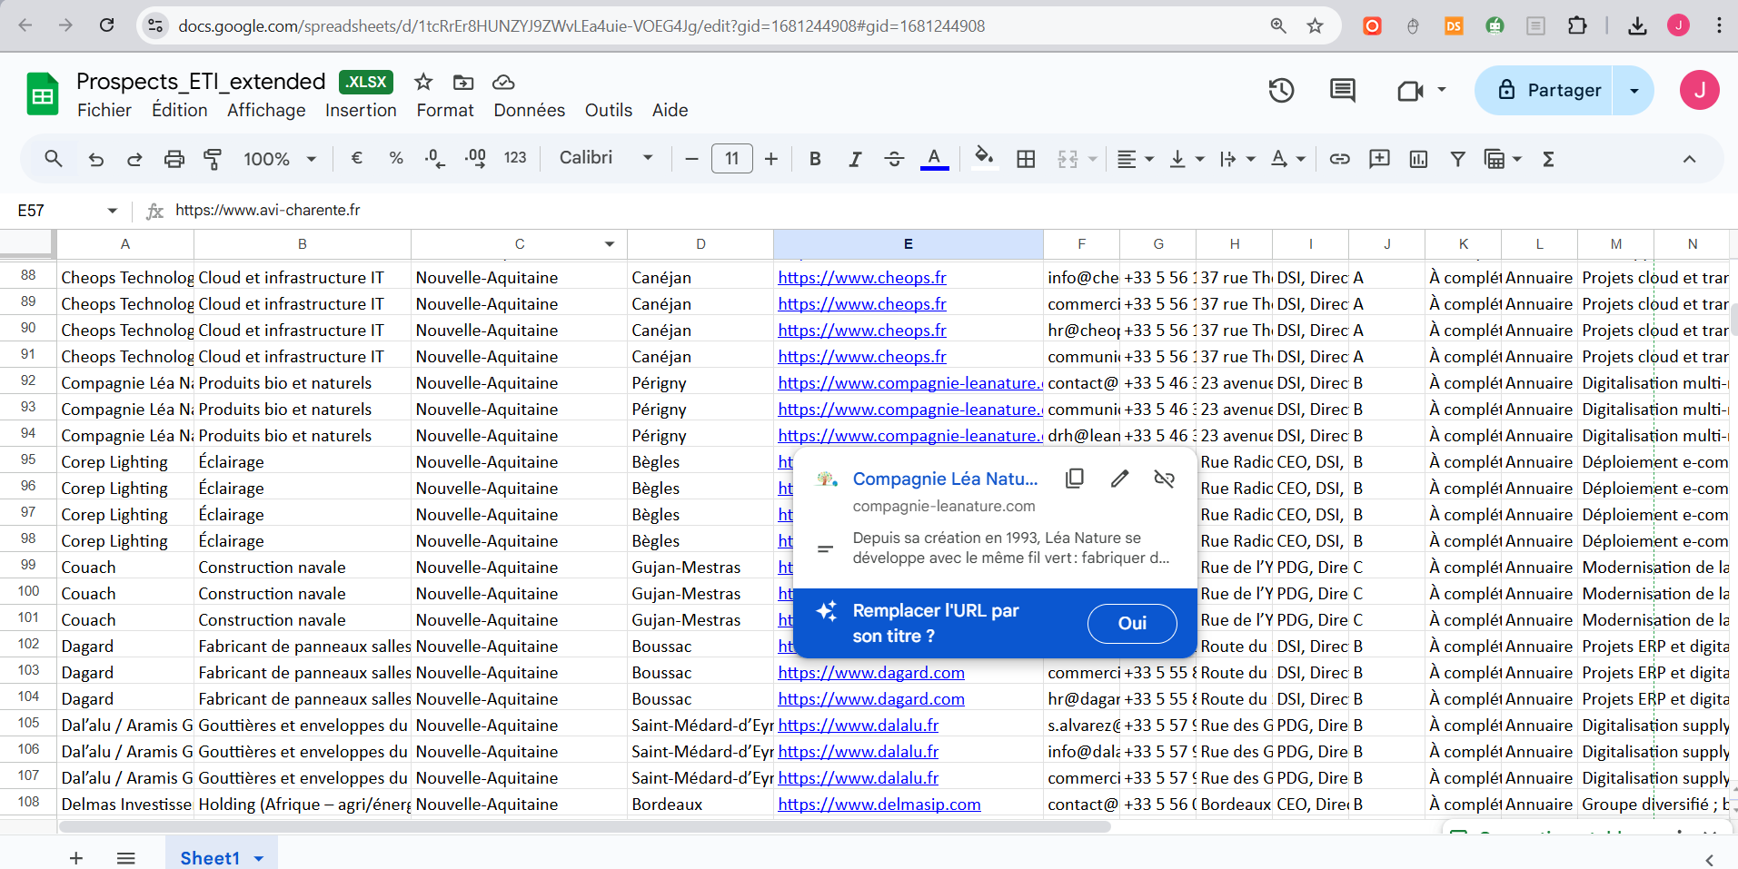Click the borders grid icon
Screen dimensions: 1738x869
point(1026,159)
